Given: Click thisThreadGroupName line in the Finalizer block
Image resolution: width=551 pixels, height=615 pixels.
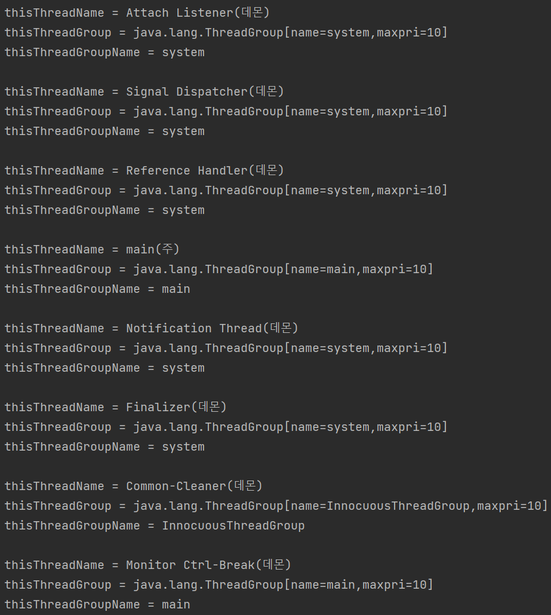Looking at the screenshot, I should tap(104, 446).
